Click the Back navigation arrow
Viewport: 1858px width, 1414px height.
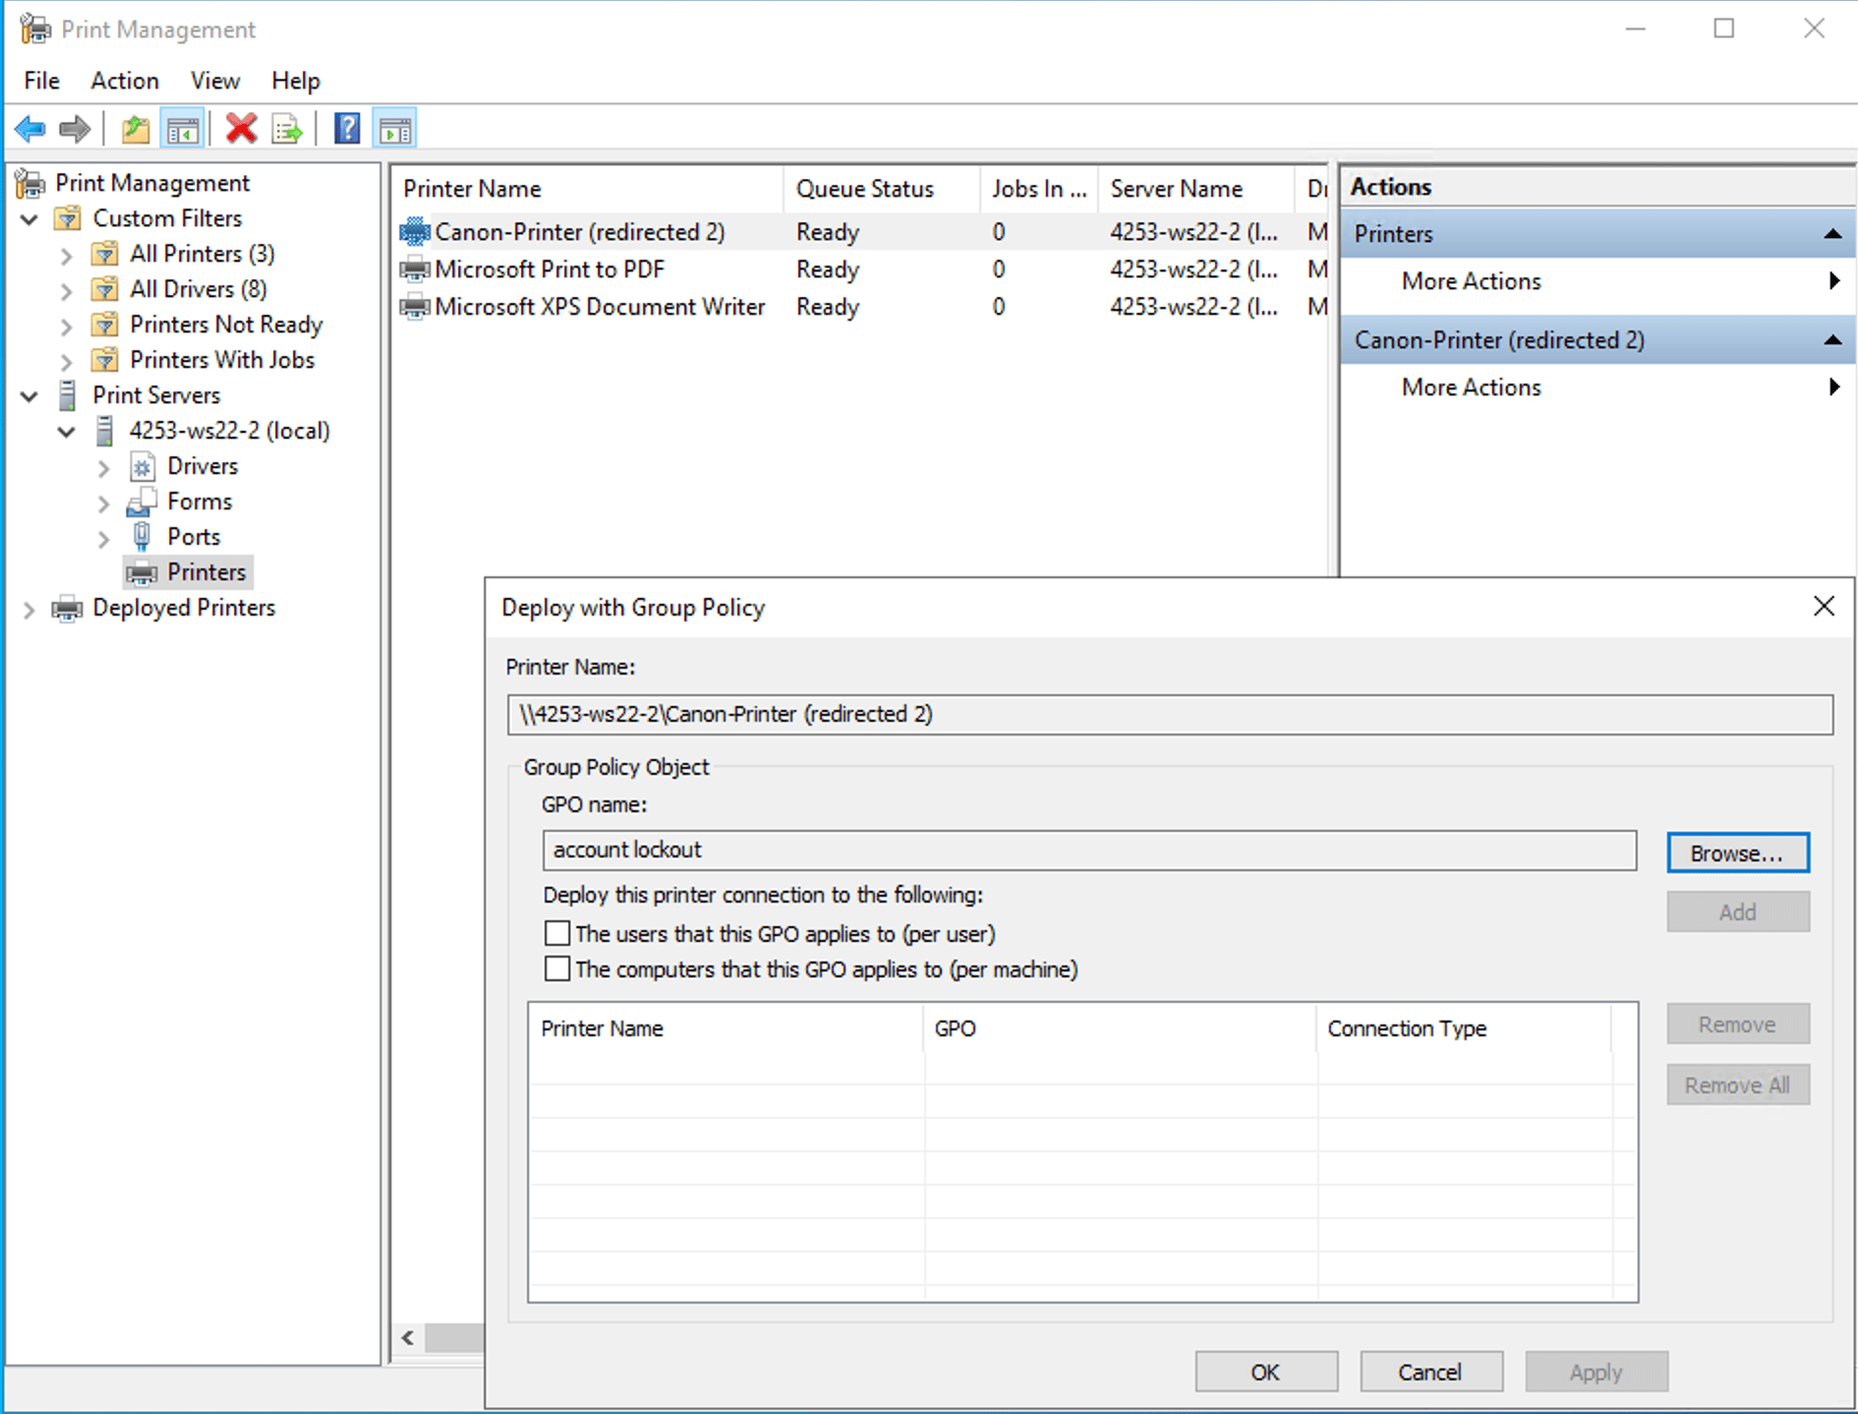(30, 129)
